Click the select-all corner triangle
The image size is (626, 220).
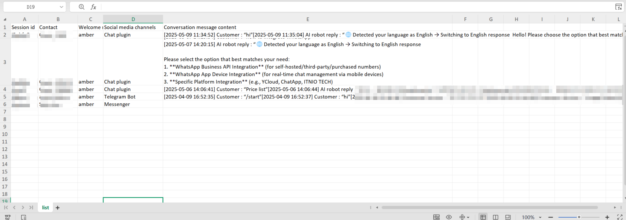pos(5,19)
